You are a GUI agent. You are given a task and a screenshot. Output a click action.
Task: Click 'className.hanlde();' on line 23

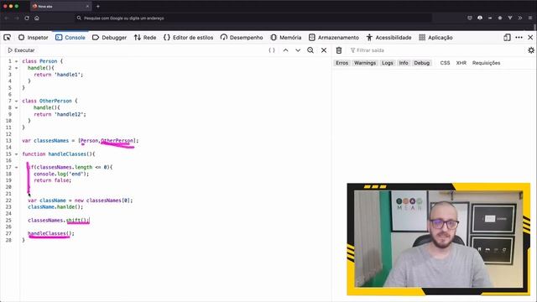pos(55,207)
